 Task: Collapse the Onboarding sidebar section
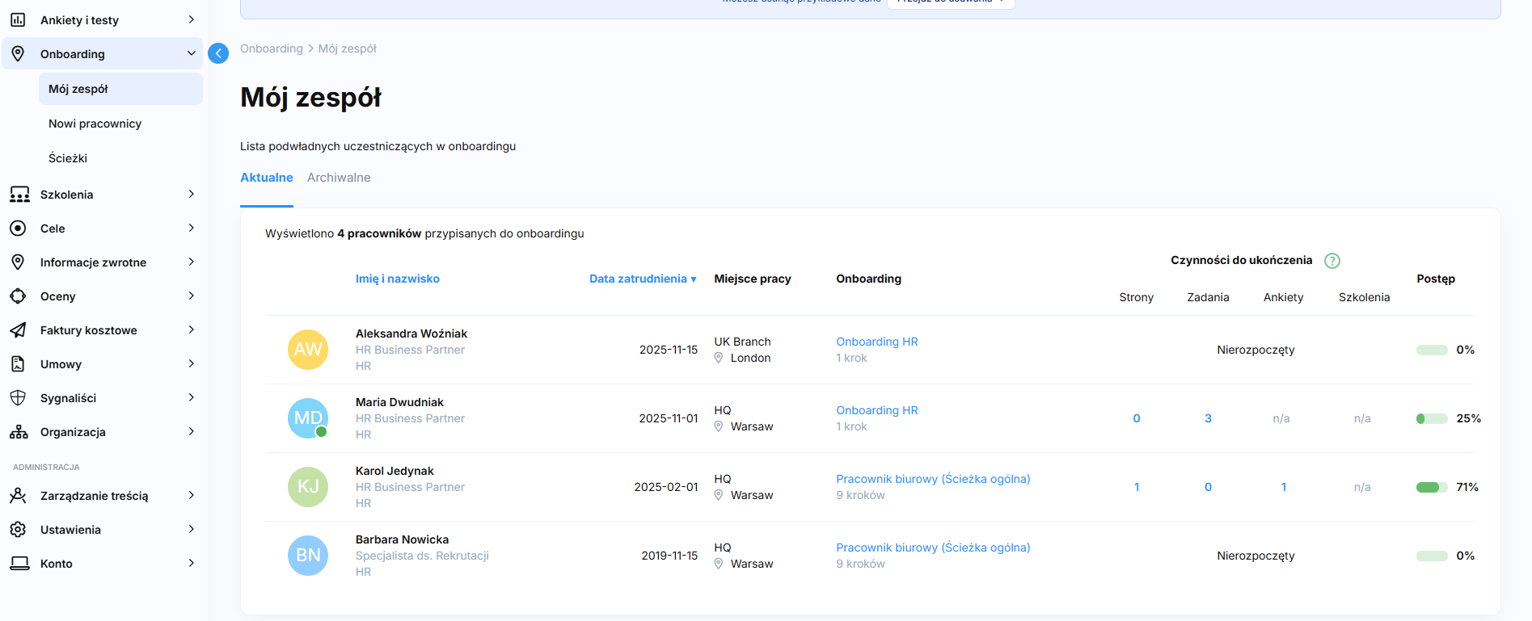[x=191, y=54]
